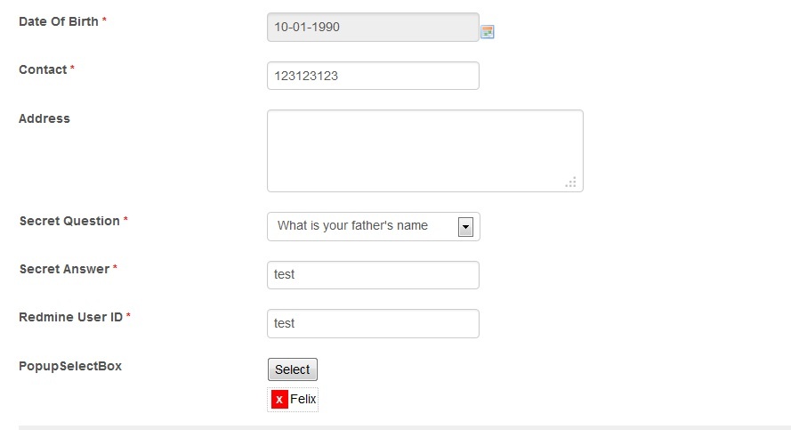This screenshot has height=430, width=791.
Task: Click the Secret Question dropdown arrow
Action: (x=465, y=227)
